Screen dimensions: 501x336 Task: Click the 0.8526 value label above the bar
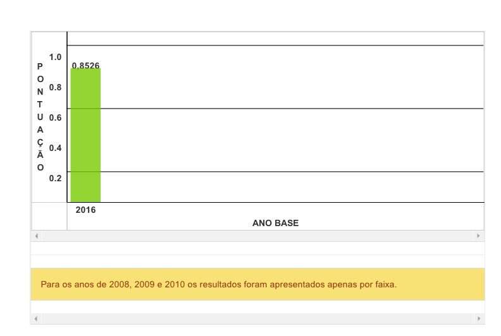point(85,66)
